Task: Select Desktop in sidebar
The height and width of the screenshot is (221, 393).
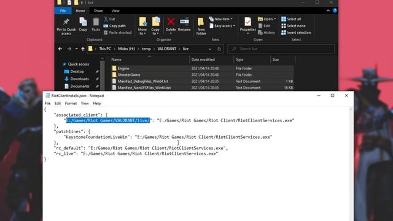Action: pyautogui.click(x=77, y=71)
